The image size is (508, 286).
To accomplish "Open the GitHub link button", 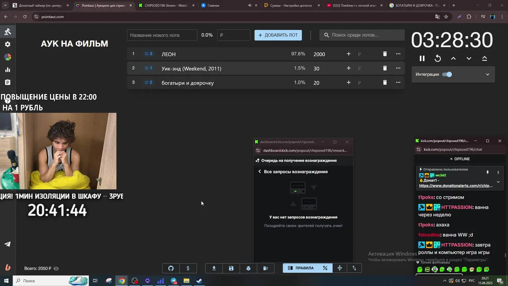I will pos(171,268).
